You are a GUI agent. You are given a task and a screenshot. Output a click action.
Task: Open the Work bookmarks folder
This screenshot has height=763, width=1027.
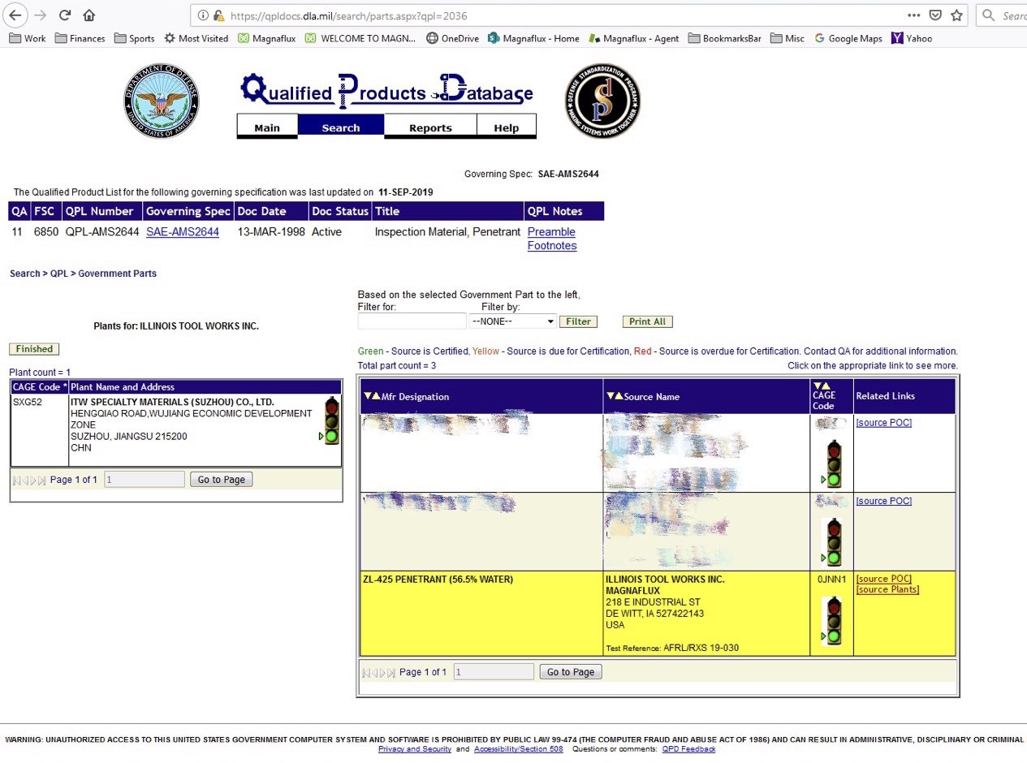coord(28,38)
